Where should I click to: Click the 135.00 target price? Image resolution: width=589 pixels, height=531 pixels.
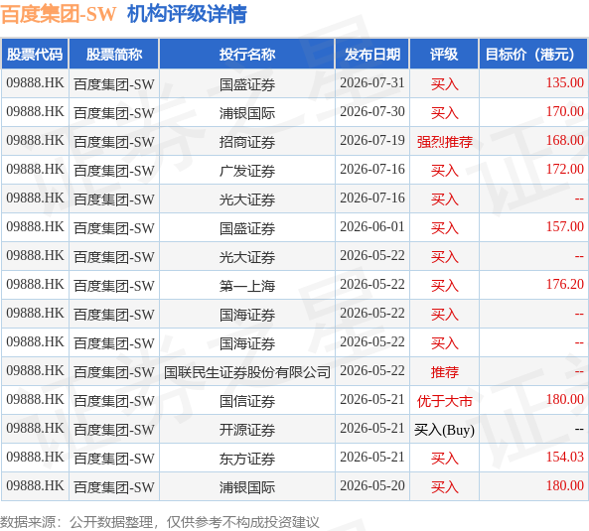(x=564, y=83)
